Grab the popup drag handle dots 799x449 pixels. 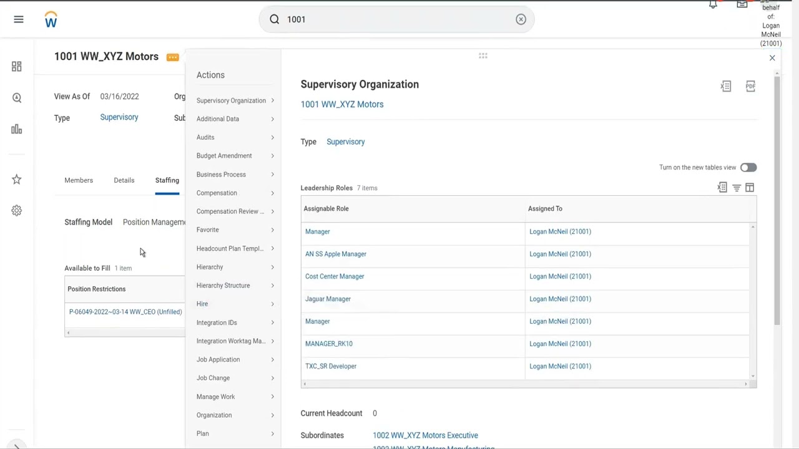(483, 56)
